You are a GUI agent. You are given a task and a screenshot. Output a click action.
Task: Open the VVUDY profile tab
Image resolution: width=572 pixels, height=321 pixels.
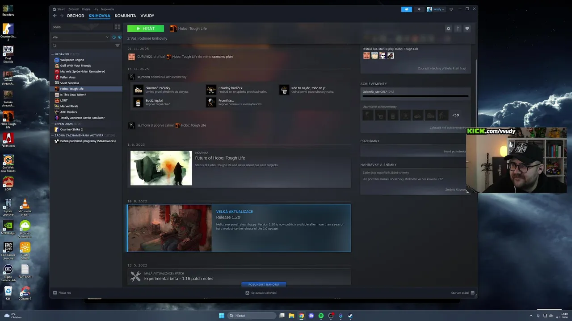pos(147,16)
